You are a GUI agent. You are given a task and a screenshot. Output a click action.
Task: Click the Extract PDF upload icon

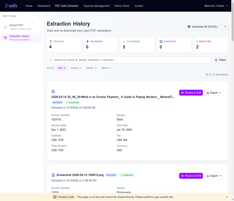point(5,27)
